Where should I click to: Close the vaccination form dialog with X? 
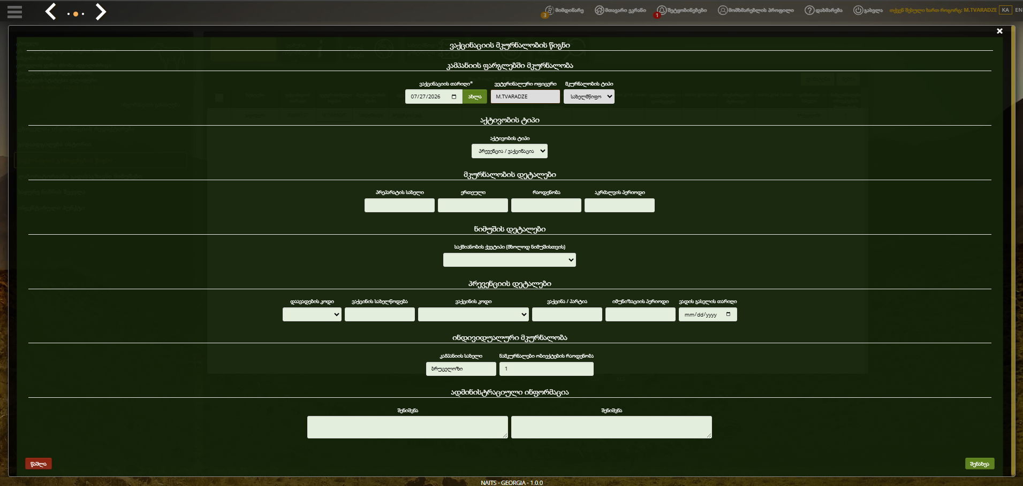999,31
